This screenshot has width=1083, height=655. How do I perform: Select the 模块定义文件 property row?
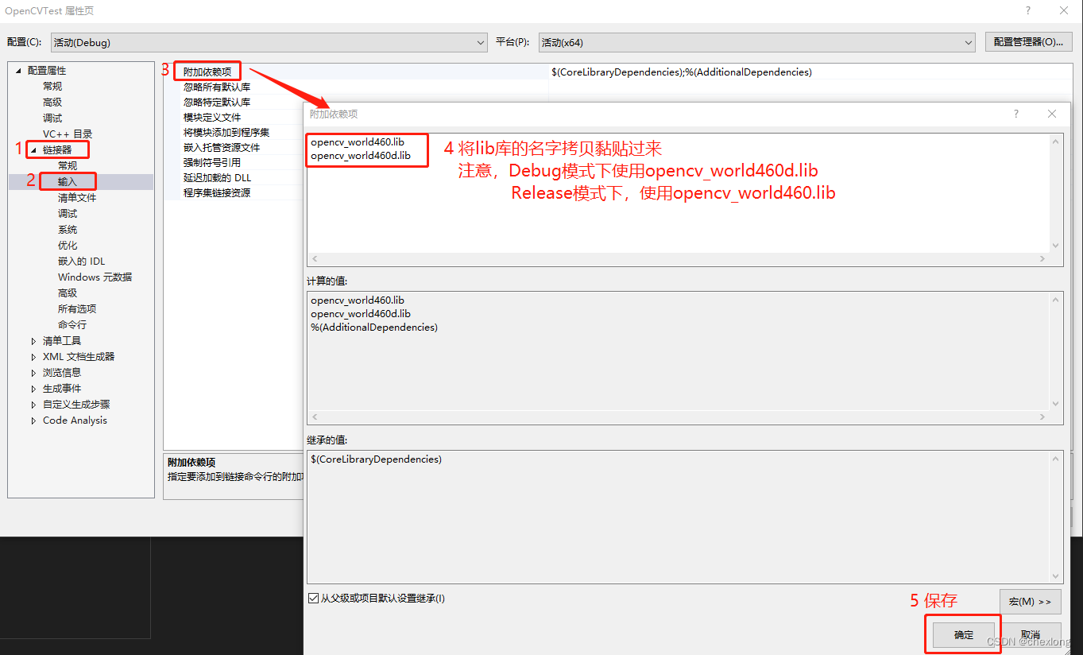[x=212, y=117]
